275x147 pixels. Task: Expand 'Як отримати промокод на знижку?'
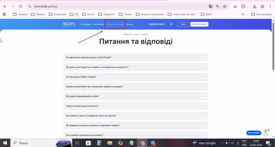pyautogui.click(x=136, y=135)
